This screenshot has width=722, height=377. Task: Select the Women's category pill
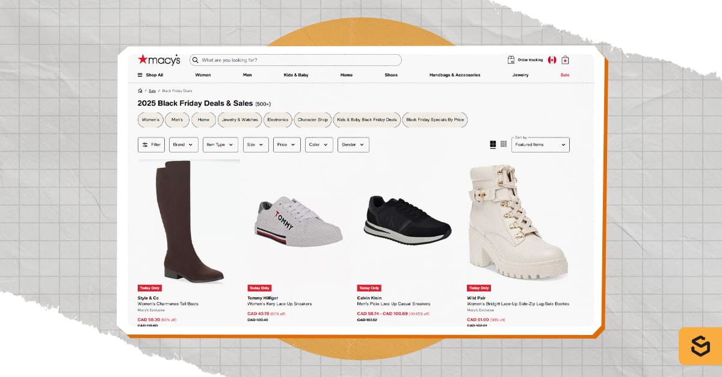(x=150, y=119)
